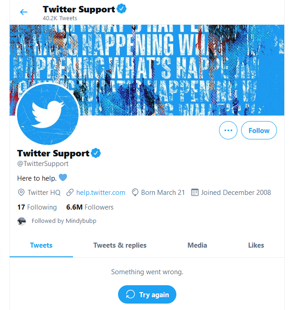This screenshot has height=310, width=293.
Task: Click the back arrow icon
Action: click(24, 12)
